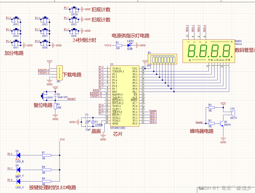This screenshot has width=255, height=193.
Task: Click the 'SEG-1' net label above the display
Action: click(187, 28)
